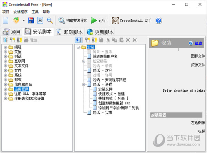Image resolution: width=207 pixels, height=153 pixels.
Task: Expand the 对话 folder in left tree
Action: 5,57
